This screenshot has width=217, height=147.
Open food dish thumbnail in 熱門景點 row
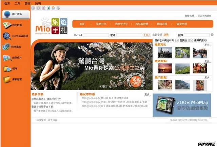(200, 85)
